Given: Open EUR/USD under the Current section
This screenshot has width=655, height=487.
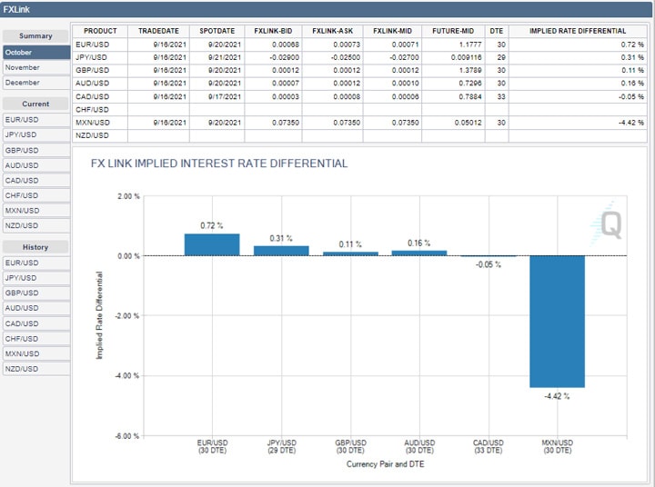Looking at the screenshot, I should (x=35, y=119).
